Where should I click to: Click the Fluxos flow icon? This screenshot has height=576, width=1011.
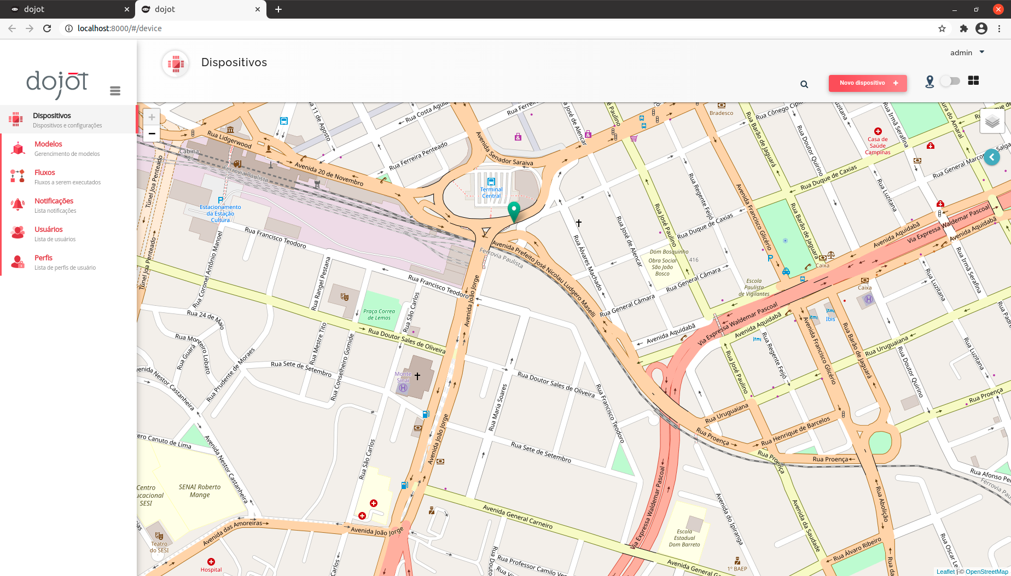click(x=18, y=176)
